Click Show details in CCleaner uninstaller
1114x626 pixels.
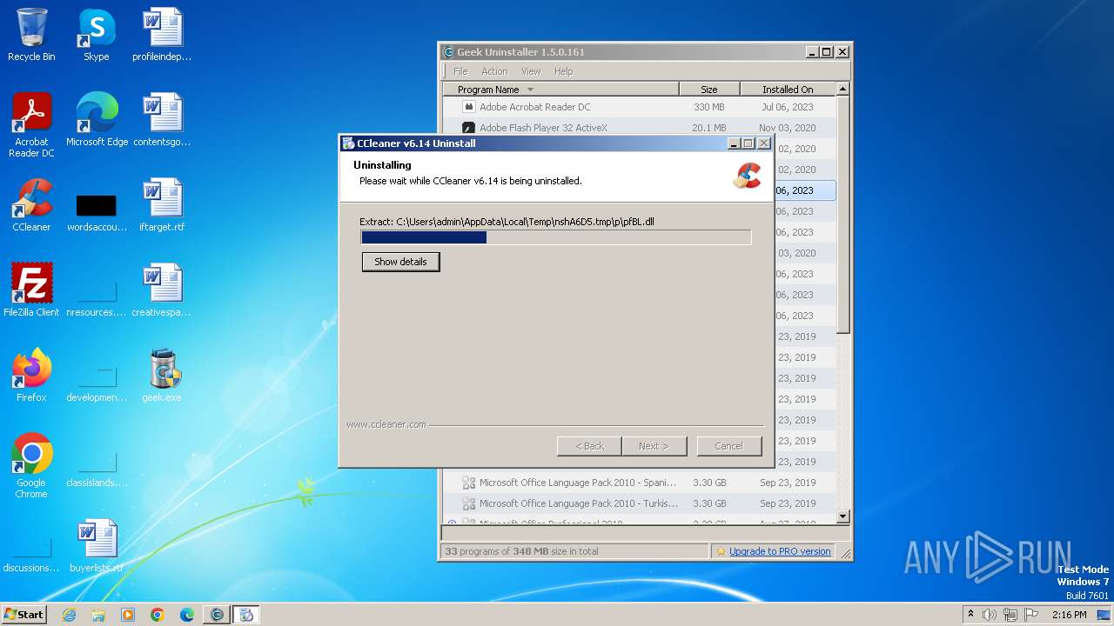click(x=400, y=262)
